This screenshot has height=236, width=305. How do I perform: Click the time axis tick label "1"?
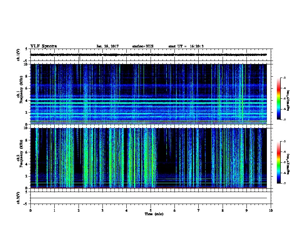click(54, 211)
